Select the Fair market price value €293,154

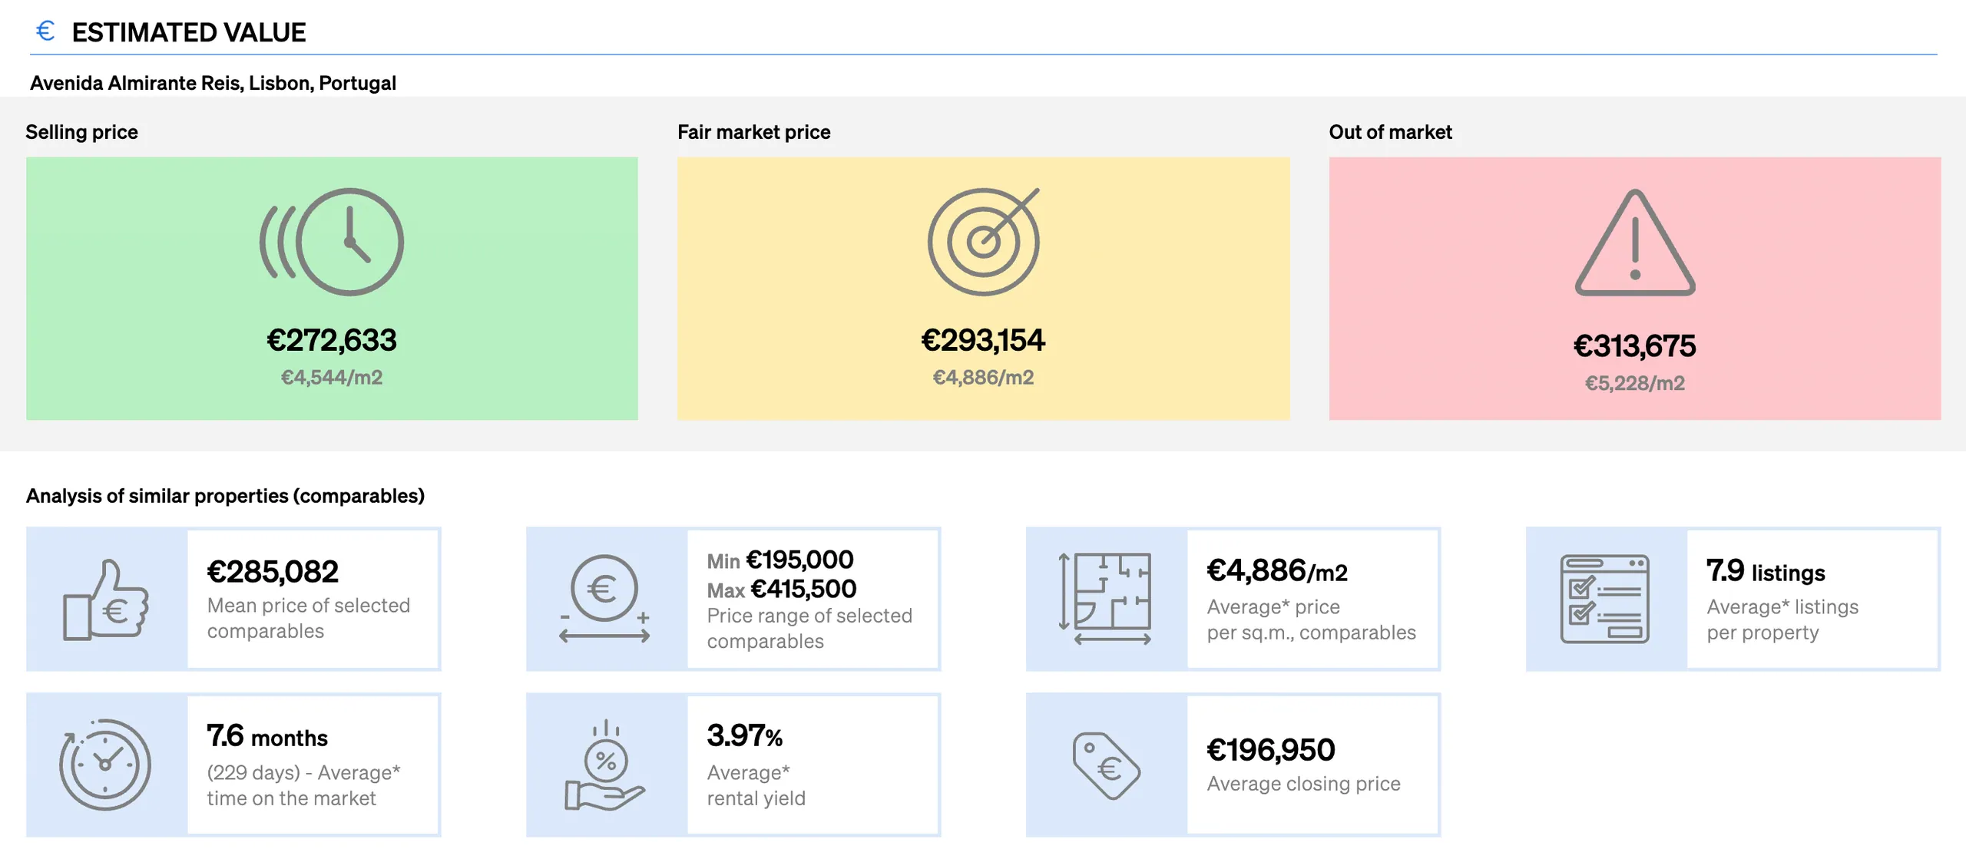tap(984, 340)
